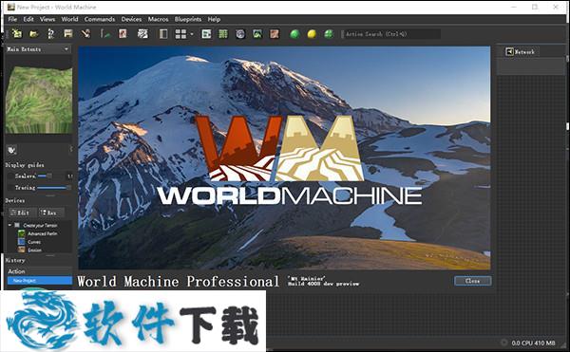Click the status icon beside CPU readout
The image size is (570, 352).
[503, 343]
